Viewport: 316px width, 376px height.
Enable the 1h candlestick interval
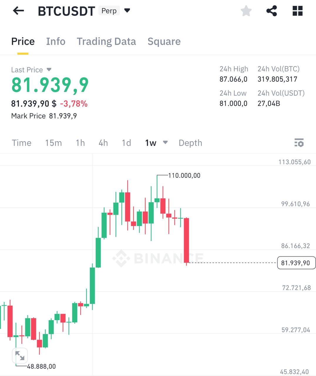pos(80,143)
